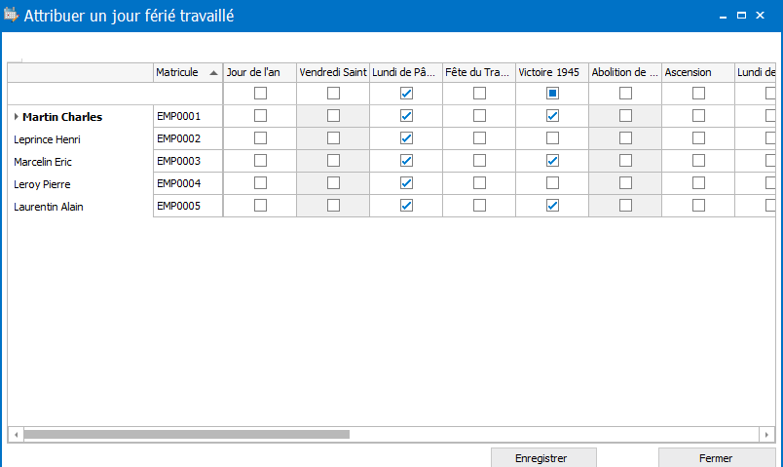Viewport: 783px width, 467px height.
Task: Click the Matricule sort arrow icon
Action: coord(213,73)
